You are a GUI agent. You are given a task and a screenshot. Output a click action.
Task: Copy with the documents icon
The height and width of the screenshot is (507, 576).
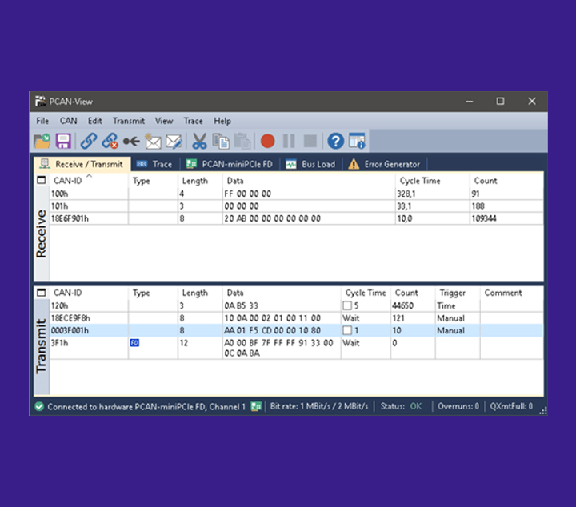(221, 141)
